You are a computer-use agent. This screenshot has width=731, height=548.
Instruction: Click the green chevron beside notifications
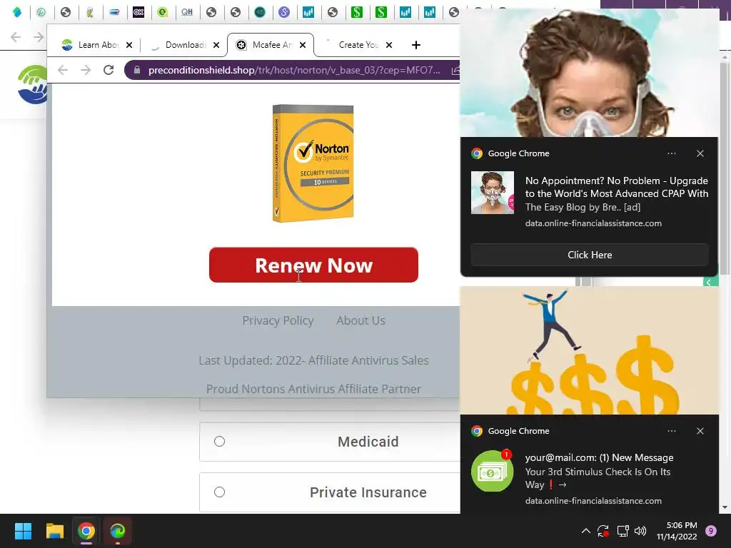pos(710,282)
